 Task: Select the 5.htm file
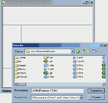tap(78, 69)
